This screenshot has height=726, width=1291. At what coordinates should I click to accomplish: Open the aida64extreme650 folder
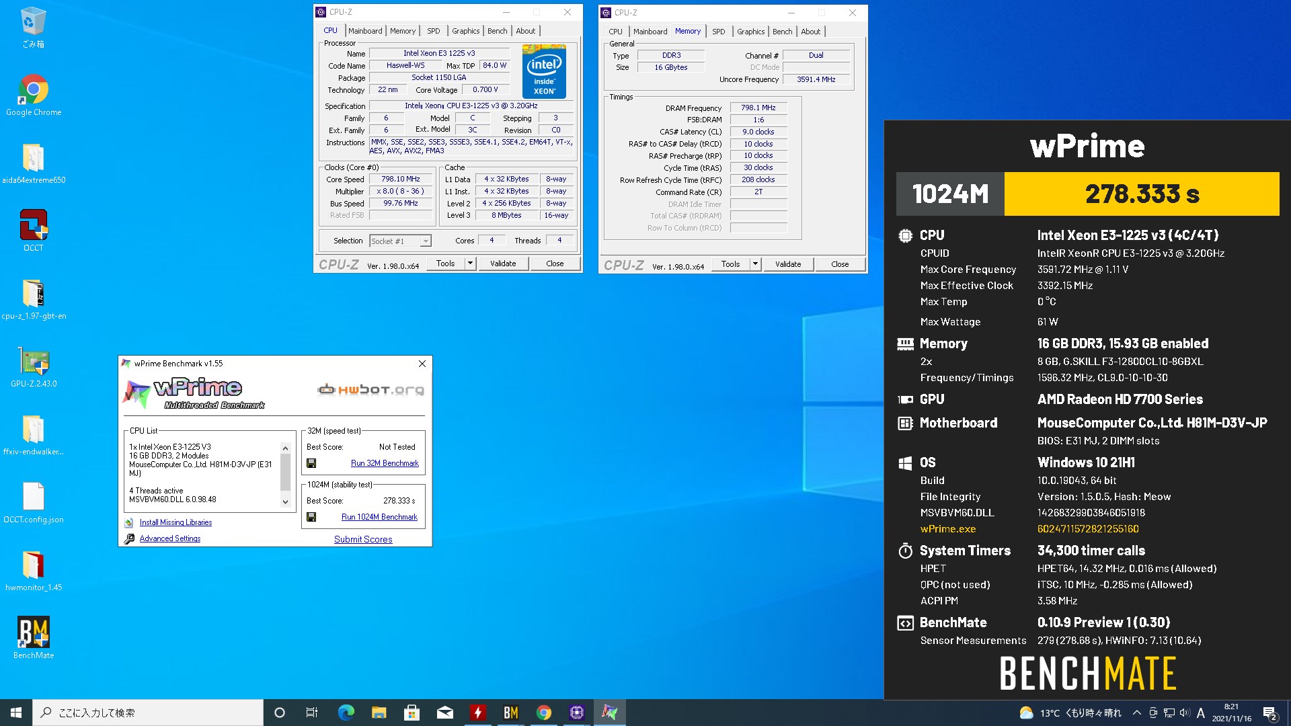point(33,163)
